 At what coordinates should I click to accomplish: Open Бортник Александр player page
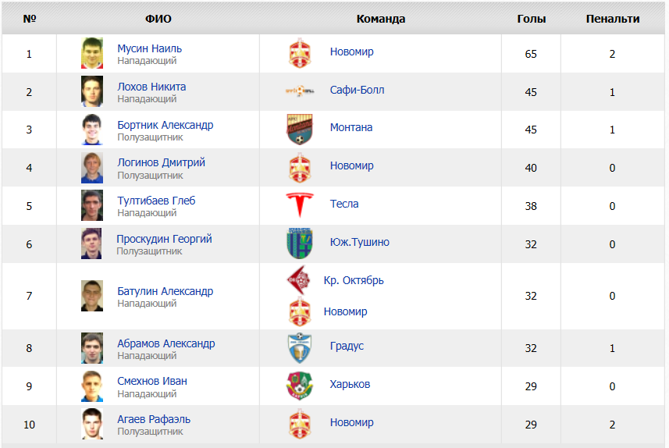[165, 125]
